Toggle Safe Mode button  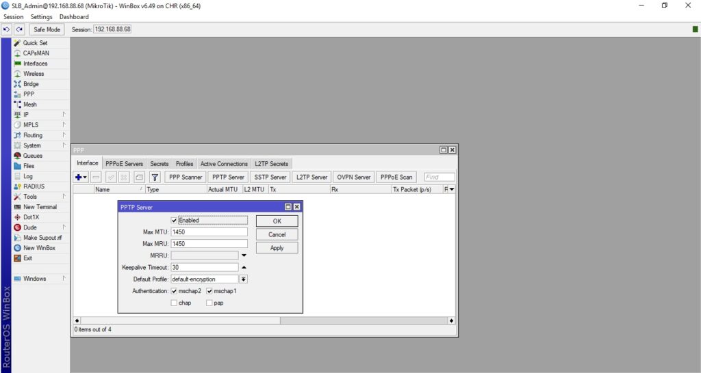tap(47, 29)
